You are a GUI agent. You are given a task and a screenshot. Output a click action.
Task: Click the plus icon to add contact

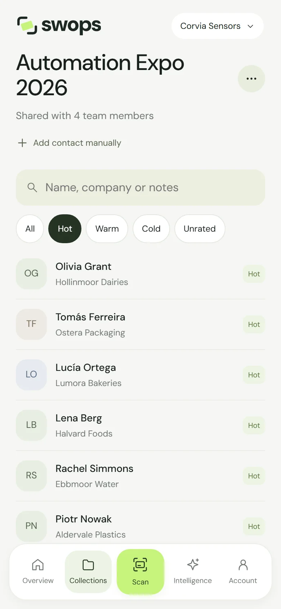click(22, 143)
